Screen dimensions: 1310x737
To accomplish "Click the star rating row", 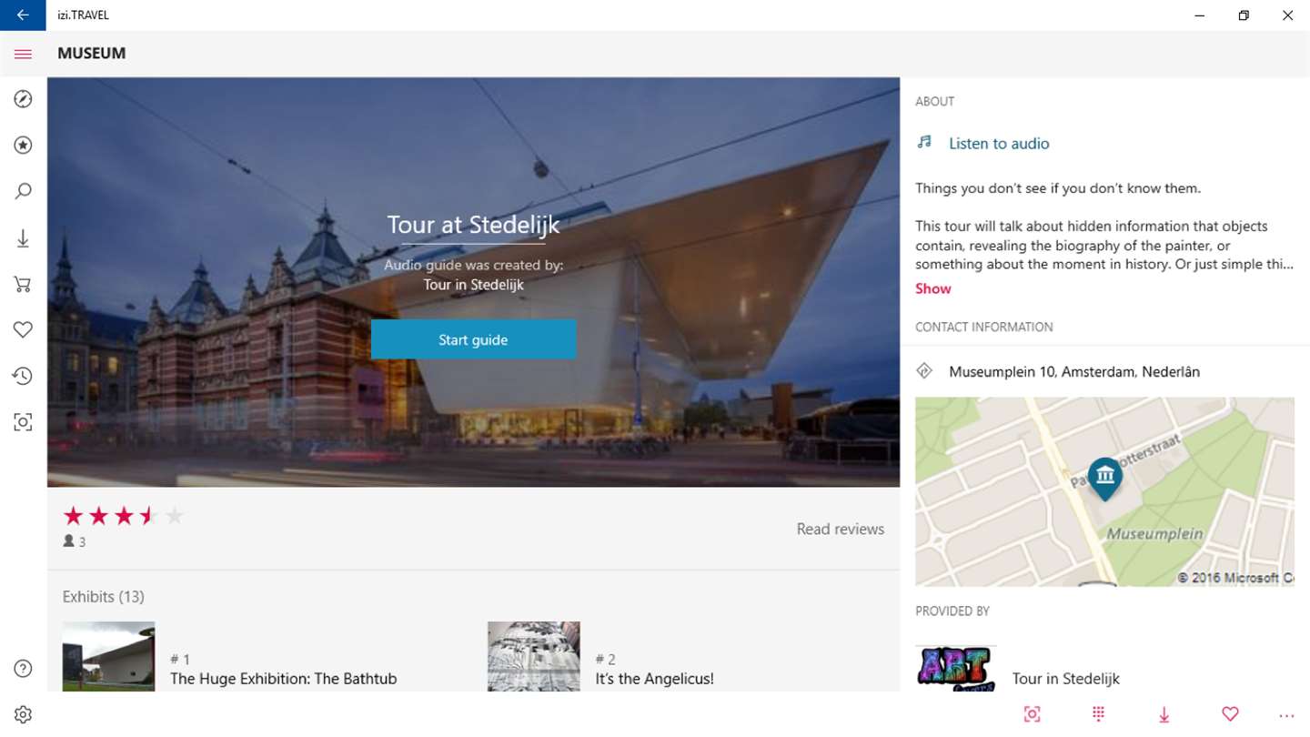I will point(124,516).
